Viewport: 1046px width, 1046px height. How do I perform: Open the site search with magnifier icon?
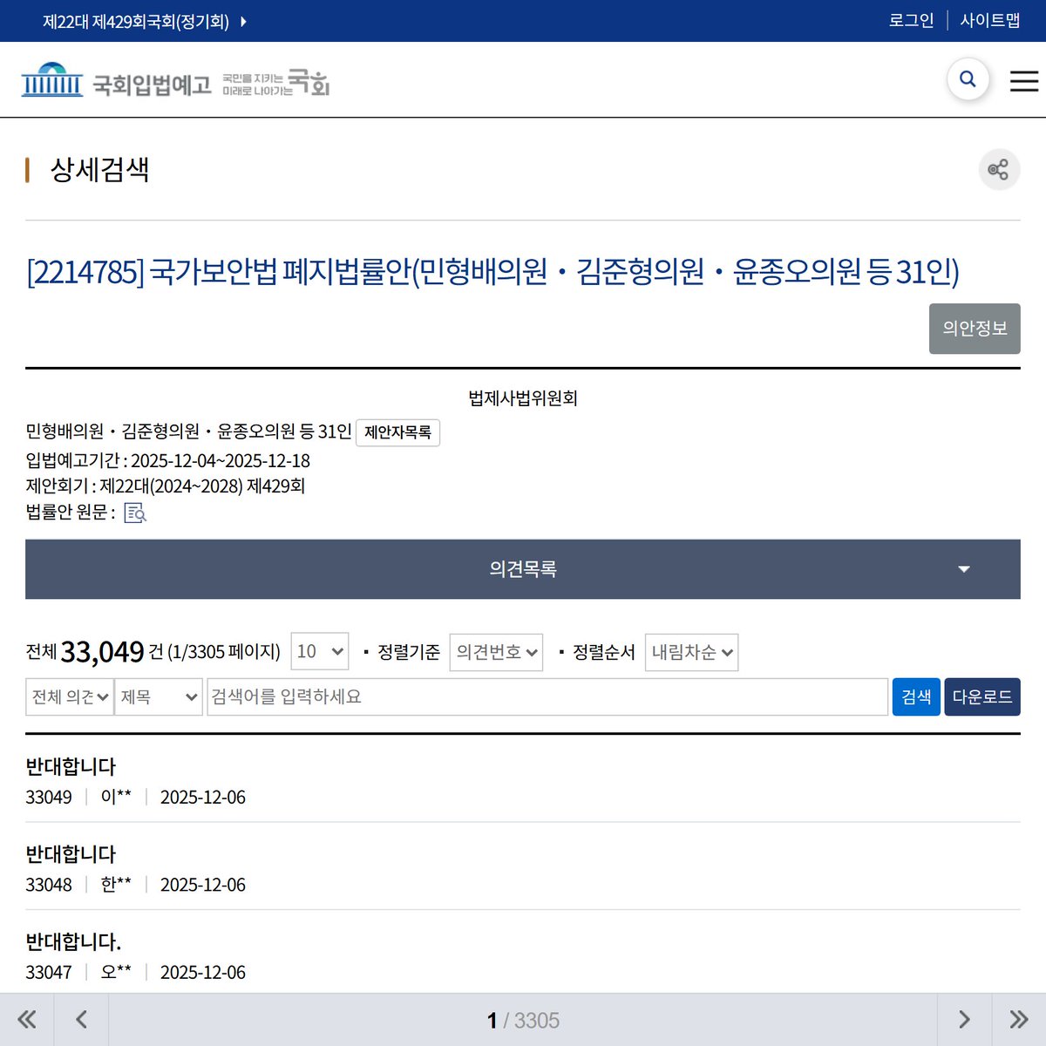(x=968, y=78)
